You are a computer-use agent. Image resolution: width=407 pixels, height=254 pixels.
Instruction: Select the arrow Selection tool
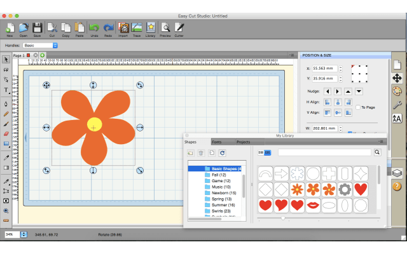[x=6, y=60]
